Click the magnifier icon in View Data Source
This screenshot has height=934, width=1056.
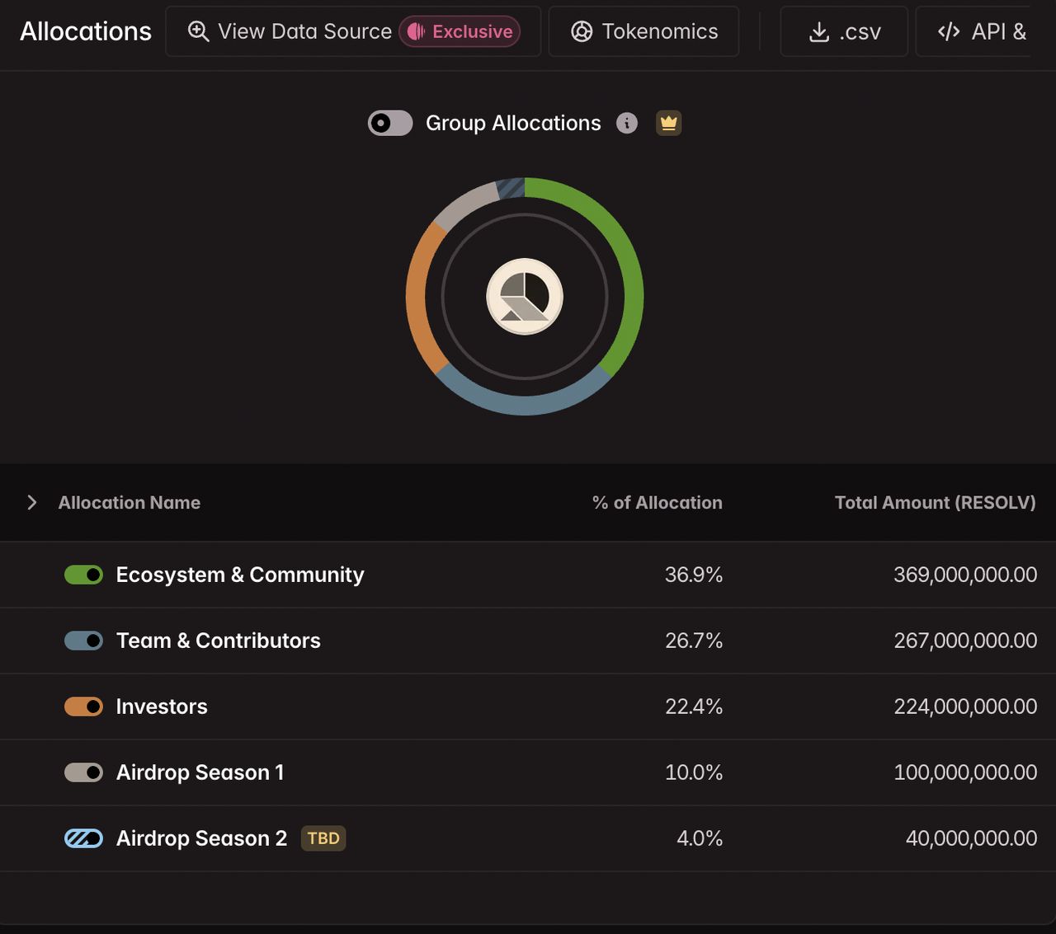click(198, 31)
